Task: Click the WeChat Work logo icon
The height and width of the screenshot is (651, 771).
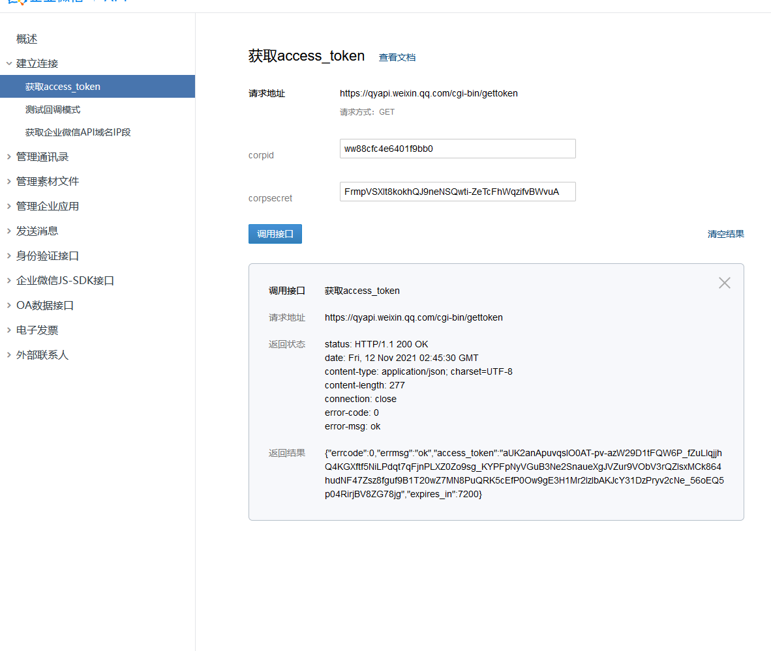Action: (x=18, y=2)
